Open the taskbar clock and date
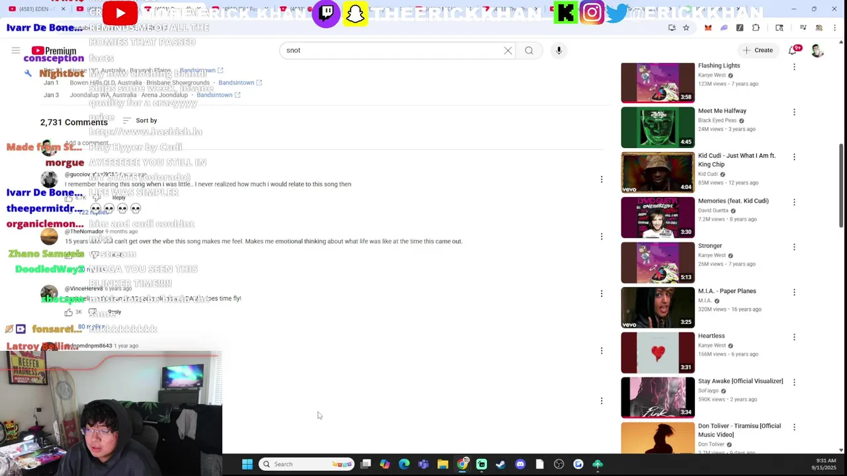Image resolution: width=847 pixels, height=476 pixels. pyautogui.click(x=825, y=464)
